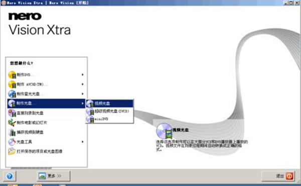Click the 退出 exit button

pos(278,176)
